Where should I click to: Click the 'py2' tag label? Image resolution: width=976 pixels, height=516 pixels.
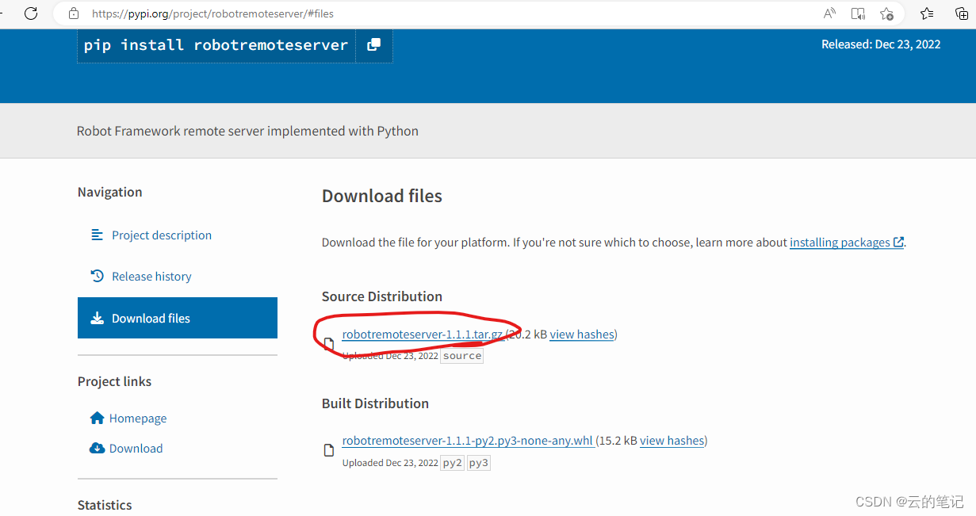(x=452, y=463)
